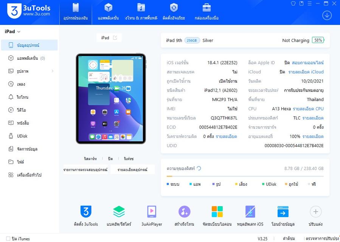This screenshot has height=242, width=340.
Task: Open รูปภาพ photos in the sidebar
Action: click(x=29, y=71)
